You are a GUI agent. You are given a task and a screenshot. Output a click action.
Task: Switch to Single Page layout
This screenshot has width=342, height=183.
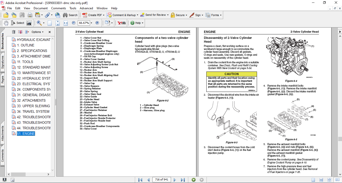click(313, 180)
